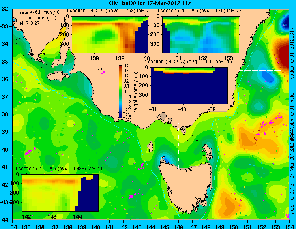Click the white dashed section line at latitude -38

pyautogui.click(x=76, y=109)
